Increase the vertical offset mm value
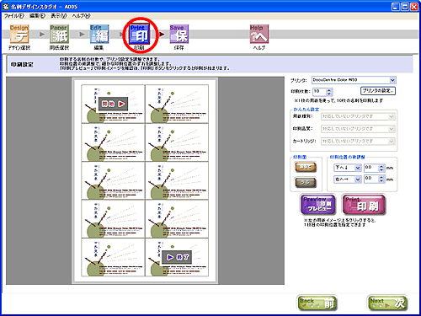 click(381, 166)
